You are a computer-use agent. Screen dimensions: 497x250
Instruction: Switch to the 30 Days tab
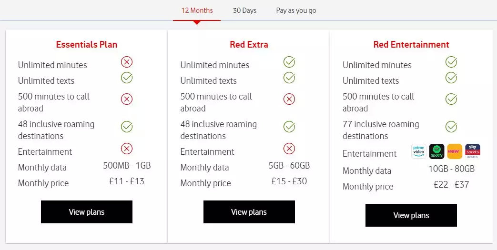[x=244, y=10]
